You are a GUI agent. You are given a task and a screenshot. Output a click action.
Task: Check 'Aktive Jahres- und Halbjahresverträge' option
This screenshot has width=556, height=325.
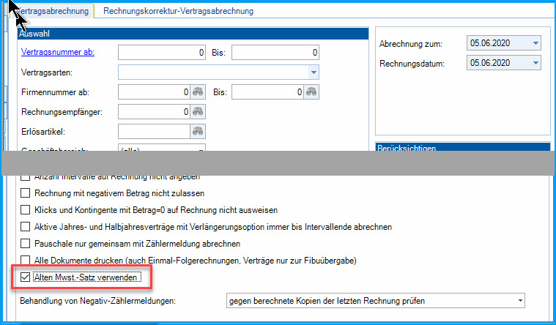pos(26,226)
